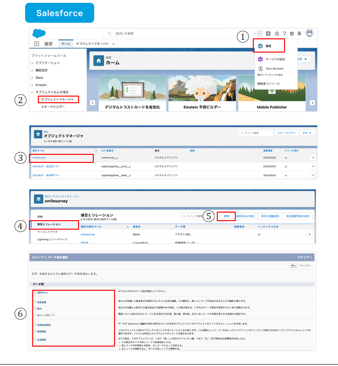Sort by 表示ラベル column header
The image size is (338, 366).
click(38, 151)
